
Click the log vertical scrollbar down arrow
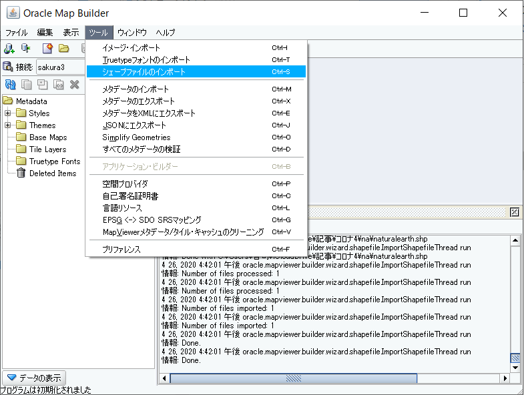(x=515, y=368)
